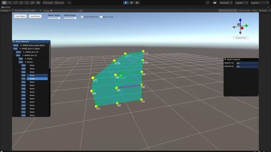Viewport: 271px width, 152px height.
Task: Select node d3l in the viewport
Action: [x=141, y=100]
